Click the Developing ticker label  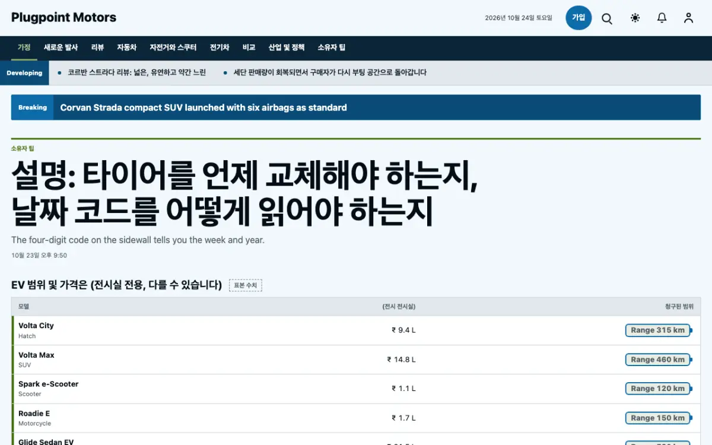24,73
